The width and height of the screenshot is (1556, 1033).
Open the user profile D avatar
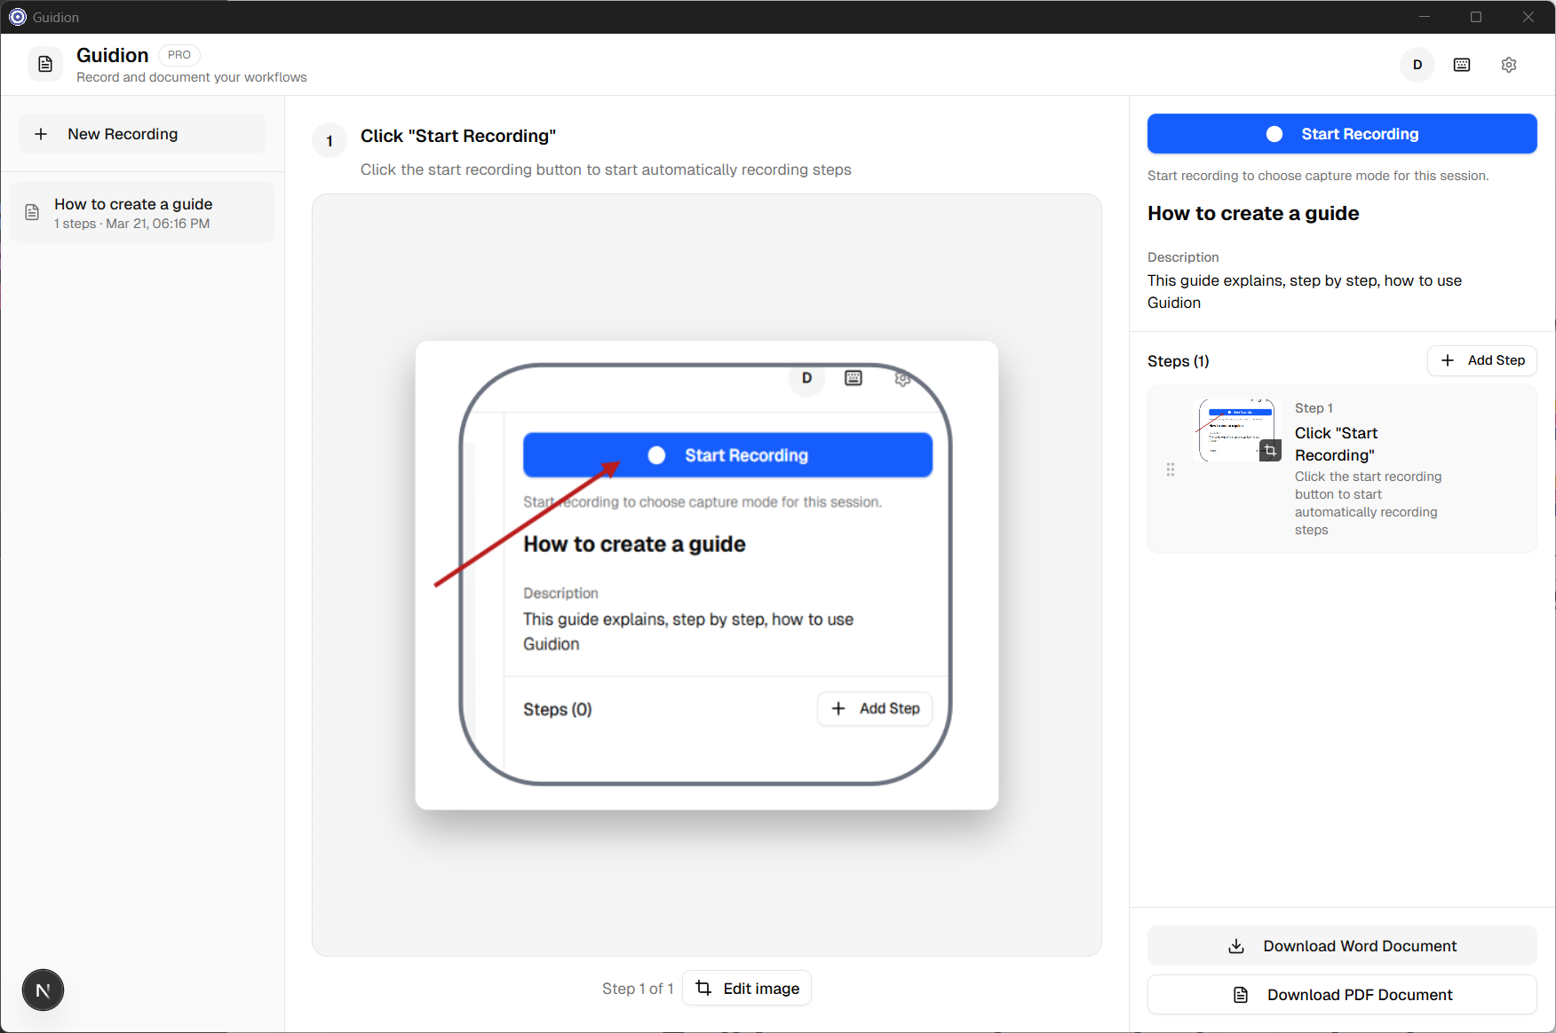point(1417,65)
